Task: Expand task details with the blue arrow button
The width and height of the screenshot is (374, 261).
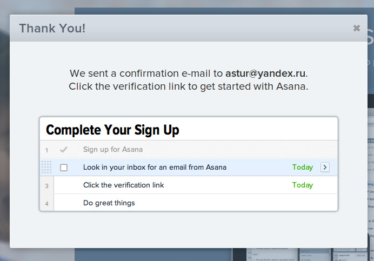Action: pos(324,168)
